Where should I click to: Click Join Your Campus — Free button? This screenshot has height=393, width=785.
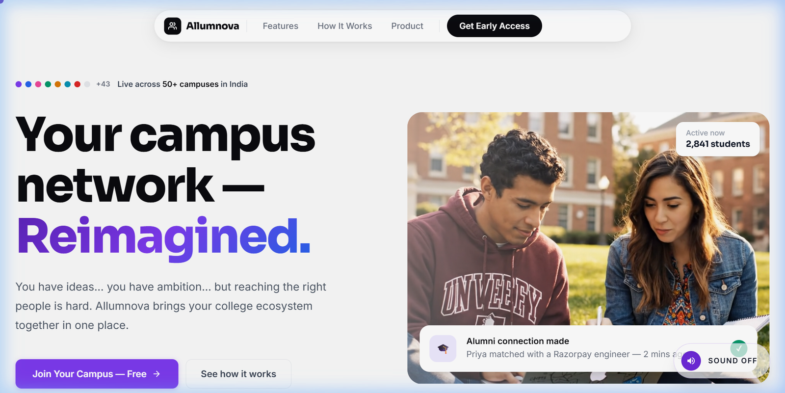tap(97, 374)
